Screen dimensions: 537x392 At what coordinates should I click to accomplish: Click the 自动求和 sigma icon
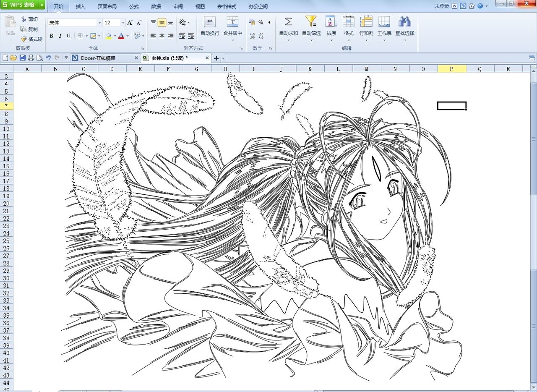289,22
